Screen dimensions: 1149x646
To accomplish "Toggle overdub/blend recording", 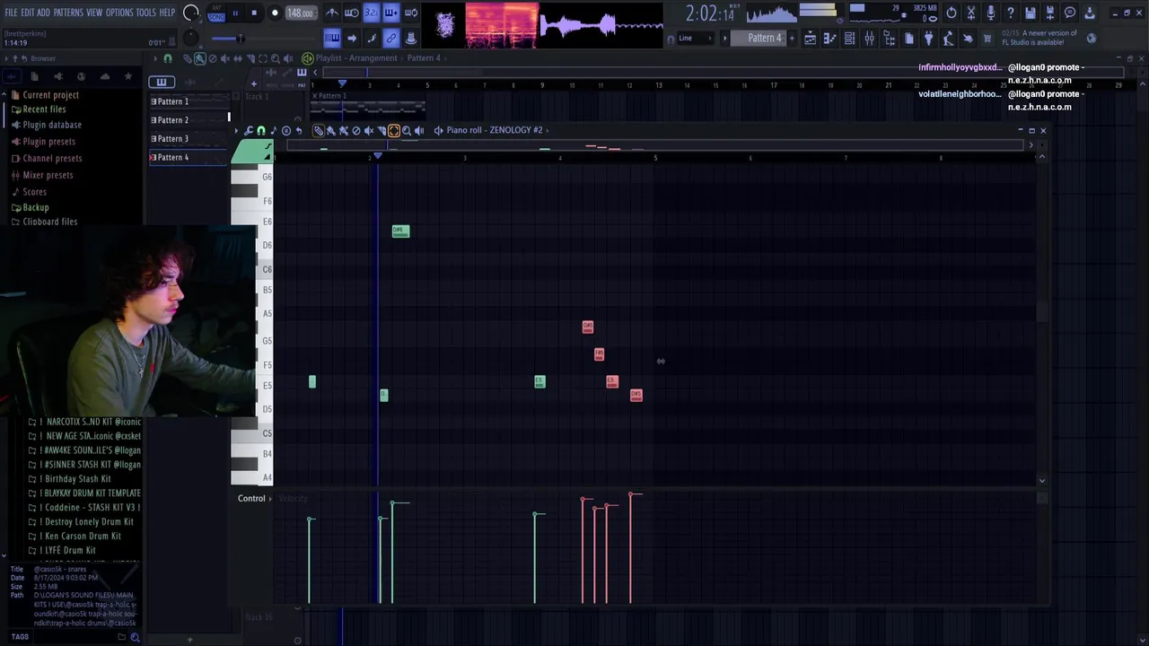I will (x=390, y=13).
